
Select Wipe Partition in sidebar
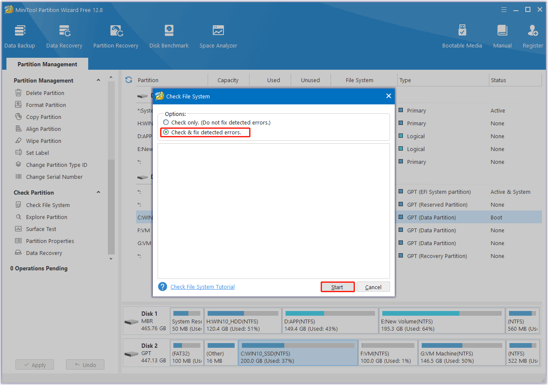click(x=43, y=141)
